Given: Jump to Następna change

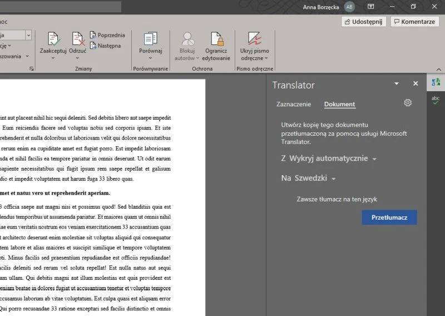Looking at the screenshot, I should coord(105,46).
